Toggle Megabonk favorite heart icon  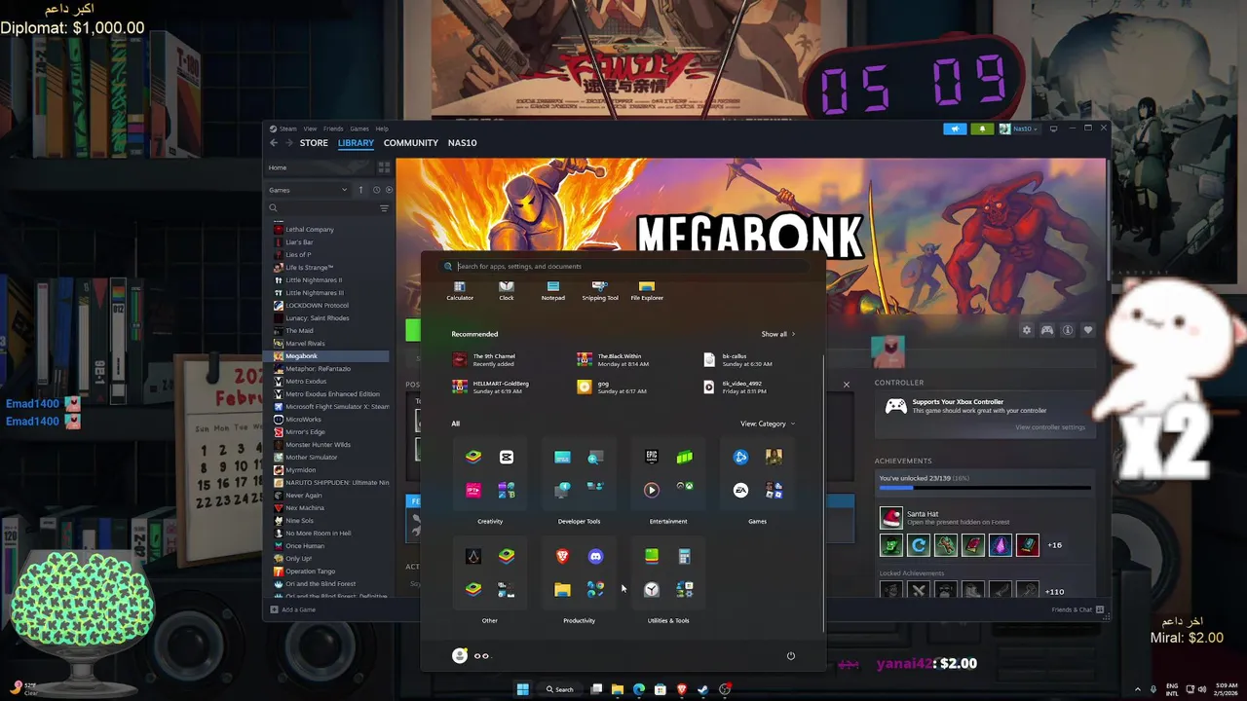(1088, 330)
